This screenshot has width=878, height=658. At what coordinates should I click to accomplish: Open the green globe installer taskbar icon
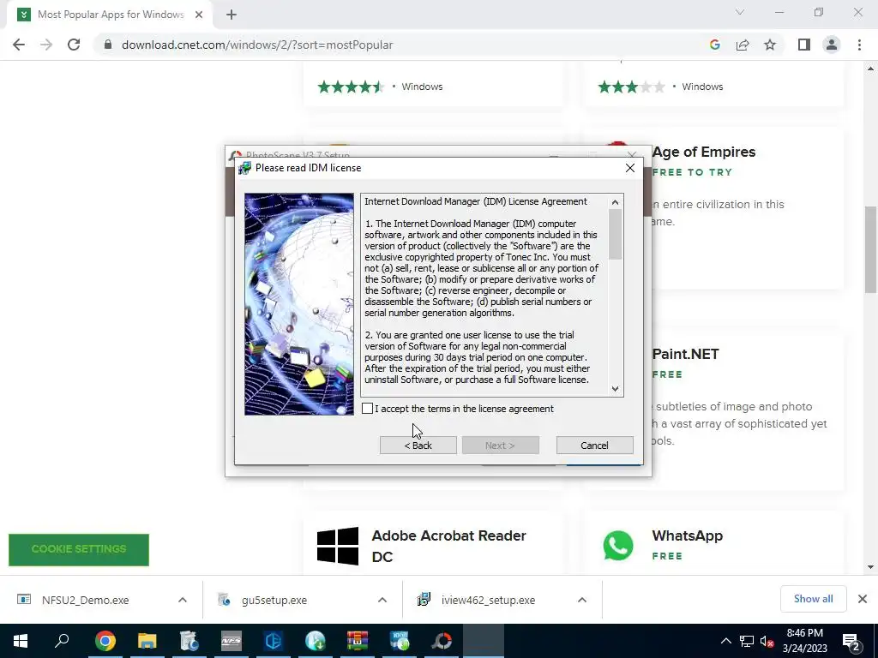pos(316,641)
